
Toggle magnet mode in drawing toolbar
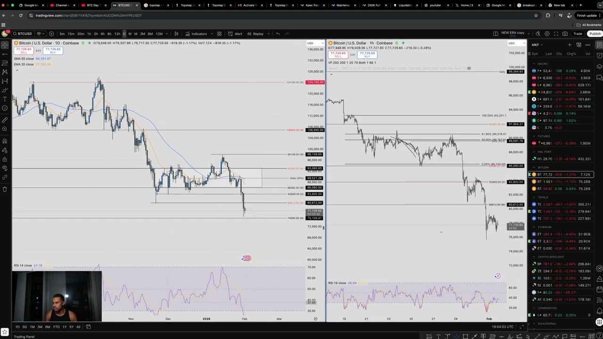coord(5,141)
